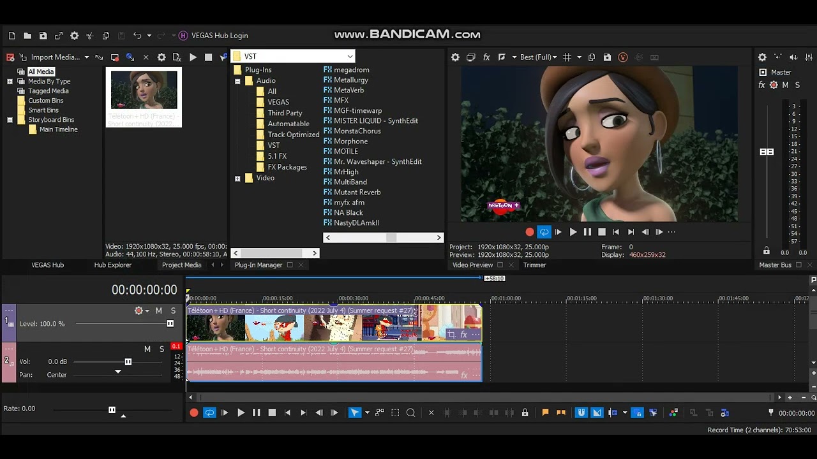Image resolution: width=817 pixels, height=459 pixels.
Task: Select the All Media bin
Action: [41, 72]
